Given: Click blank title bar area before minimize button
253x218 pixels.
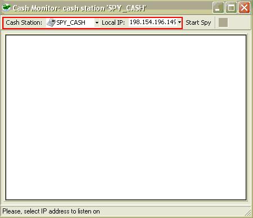Looking at the screenshot, I should [x=179, y=8].
